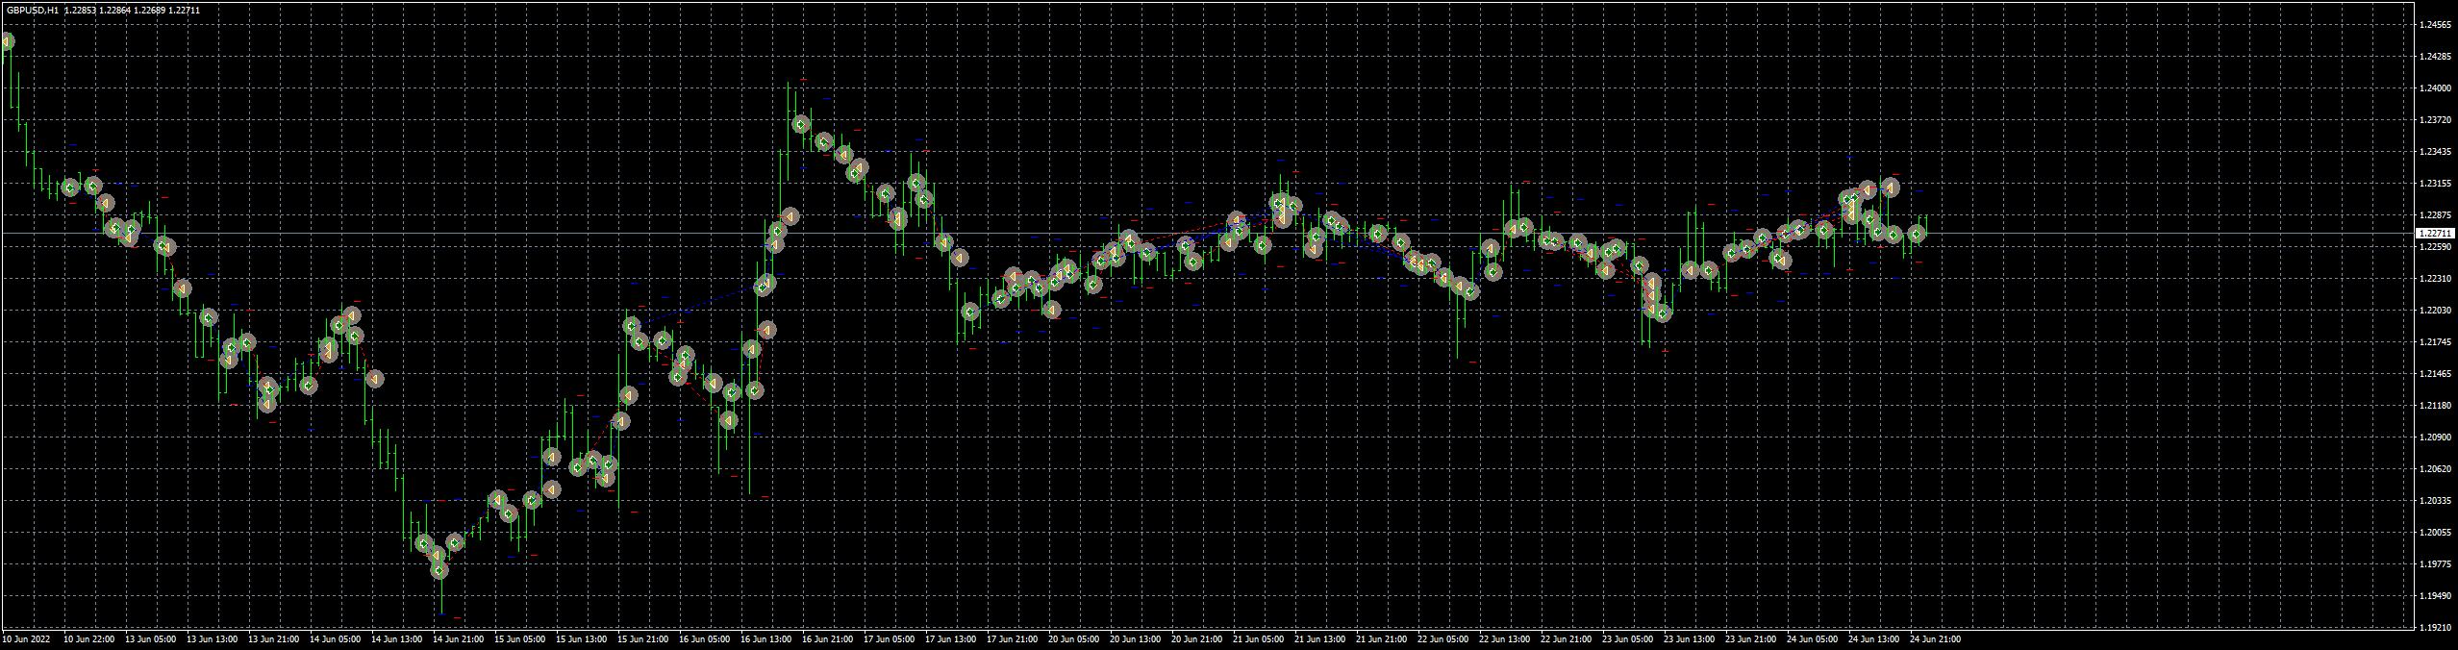Click the 10 Jun 2022 time axis label
Image resolution: width=2458 pixels, height=650 pixels.
[x=27, y=639]
